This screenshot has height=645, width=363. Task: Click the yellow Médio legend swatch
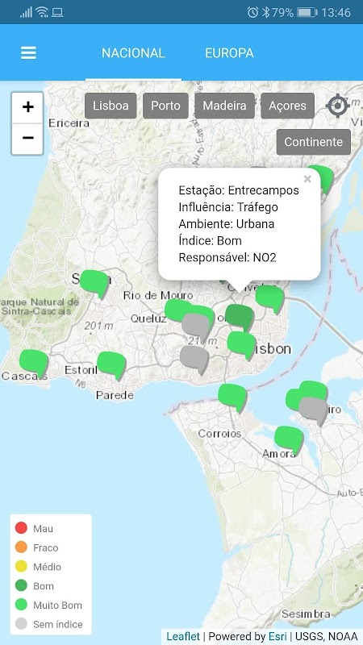tap(21, 567)
